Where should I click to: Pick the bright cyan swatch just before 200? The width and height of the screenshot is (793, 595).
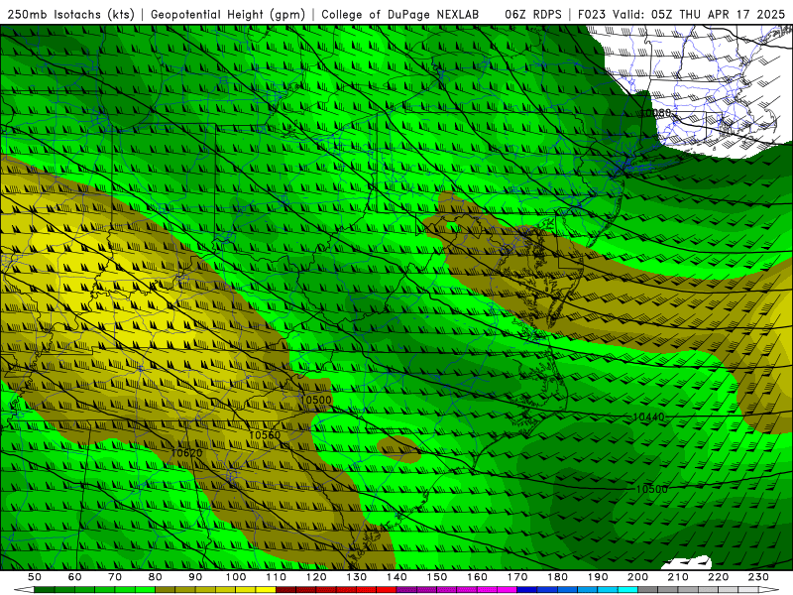[627, 590]
